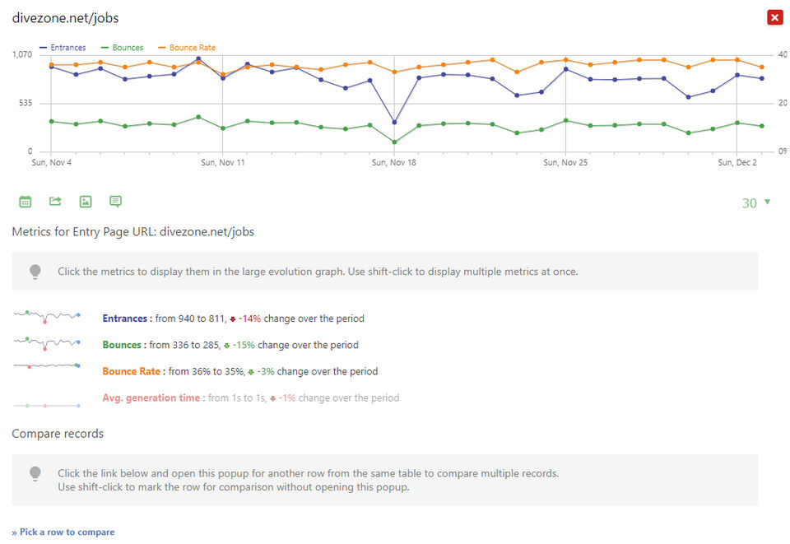The width and height of the screenshot is (790, 544).
Task: Click the Entrances sparkline thumbnail
Action: [47, 318]
